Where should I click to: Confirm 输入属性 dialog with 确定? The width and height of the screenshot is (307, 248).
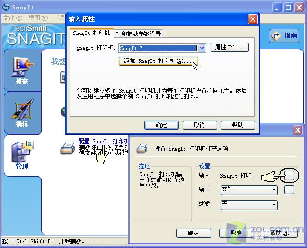161,125
